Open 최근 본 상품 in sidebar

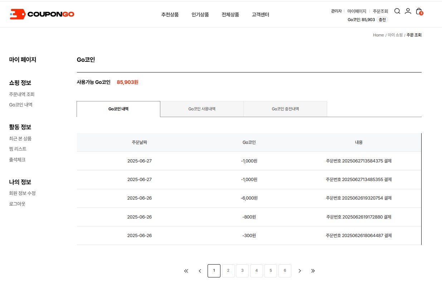(20, 139)
